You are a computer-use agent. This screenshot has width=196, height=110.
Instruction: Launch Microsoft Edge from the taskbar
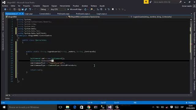click(75, 107)
